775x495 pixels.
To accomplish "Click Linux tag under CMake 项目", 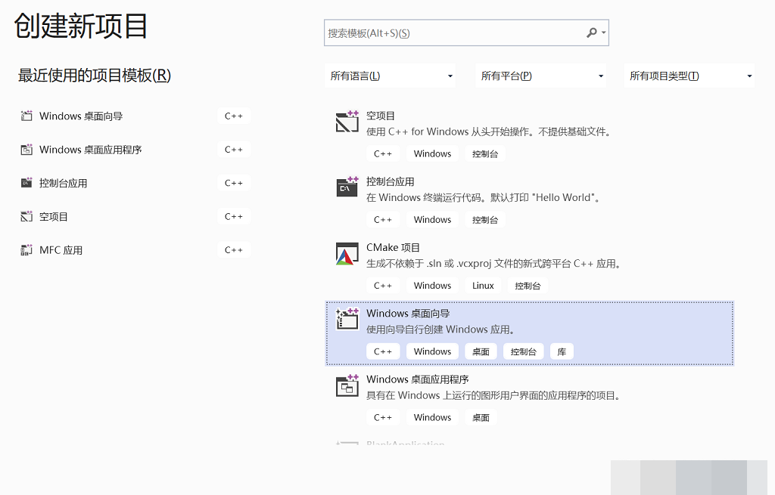I will coord(483,285).
